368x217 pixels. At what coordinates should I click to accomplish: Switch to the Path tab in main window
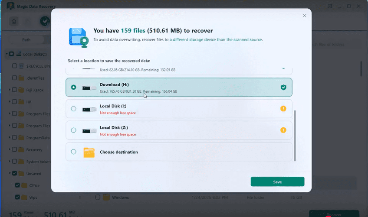(26, 40)
